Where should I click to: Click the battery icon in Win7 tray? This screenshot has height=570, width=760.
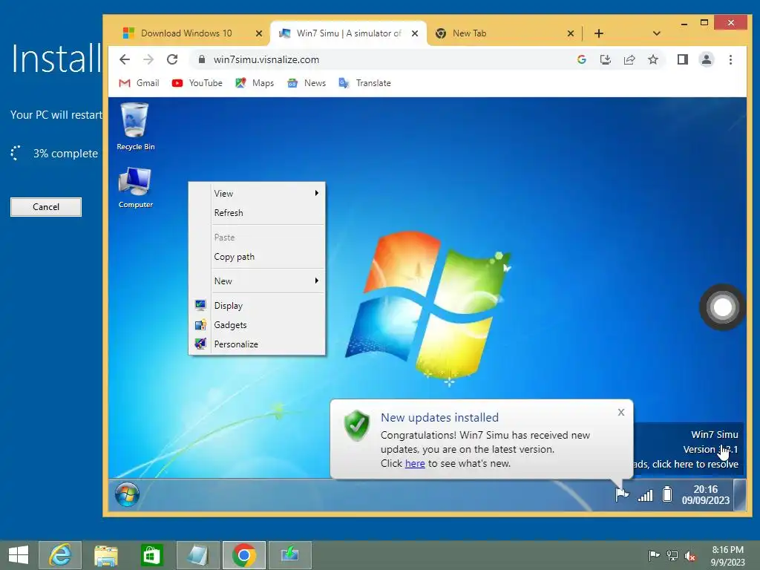(x=667, y=494)
